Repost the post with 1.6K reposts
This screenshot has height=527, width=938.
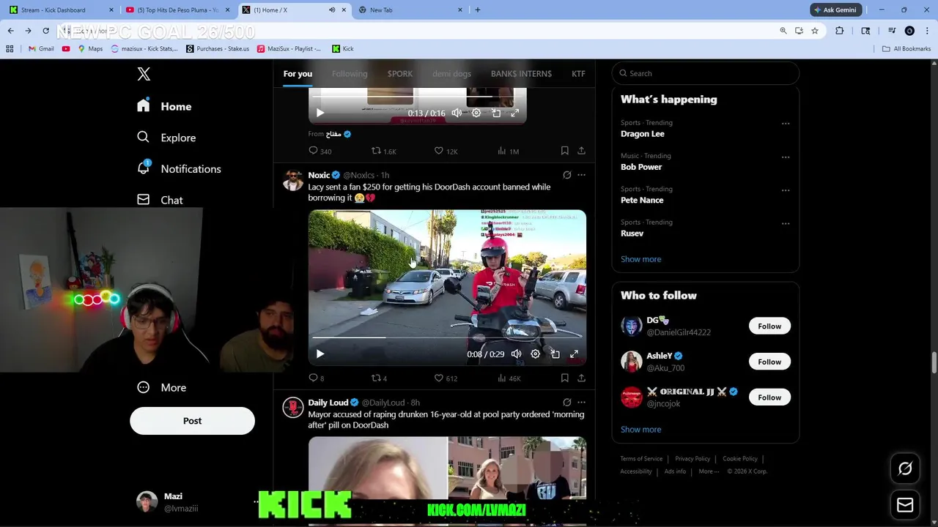click(x=384, y=151)
